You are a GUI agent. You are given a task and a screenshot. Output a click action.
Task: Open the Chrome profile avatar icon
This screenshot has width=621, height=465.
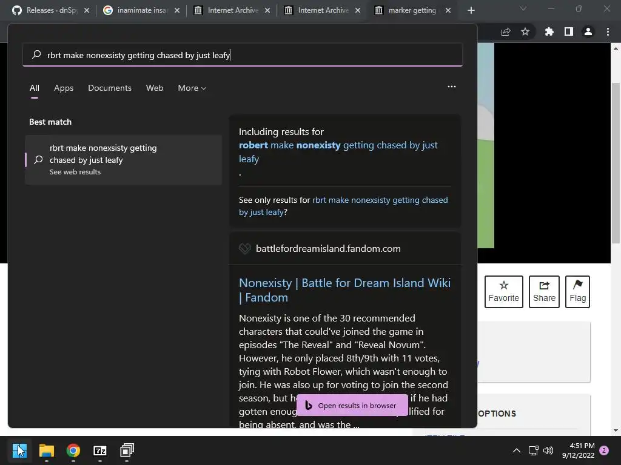588,31
